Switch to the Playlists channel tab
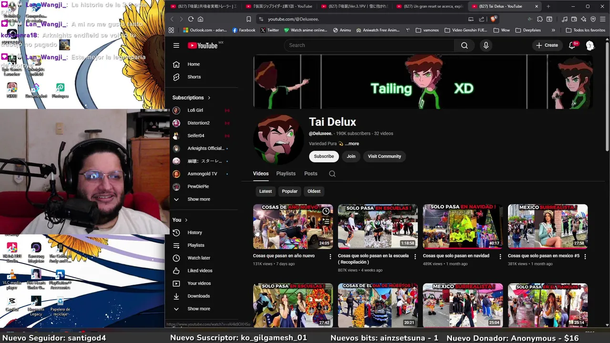This screenshot has height=343, width=610. point(286,174)
